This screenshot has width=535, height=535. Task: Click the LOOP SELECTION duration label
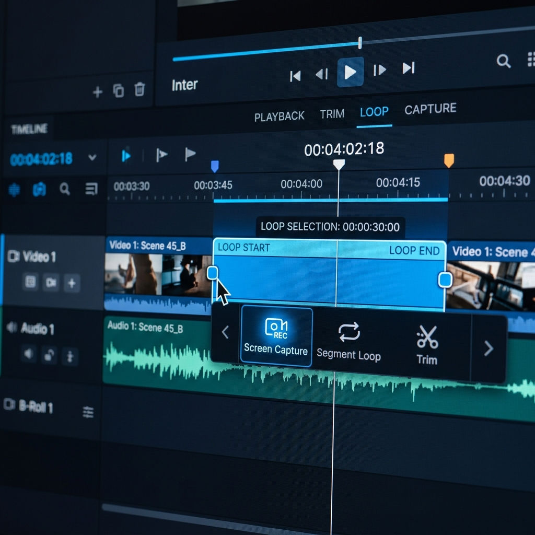click(x=330, y=227)
